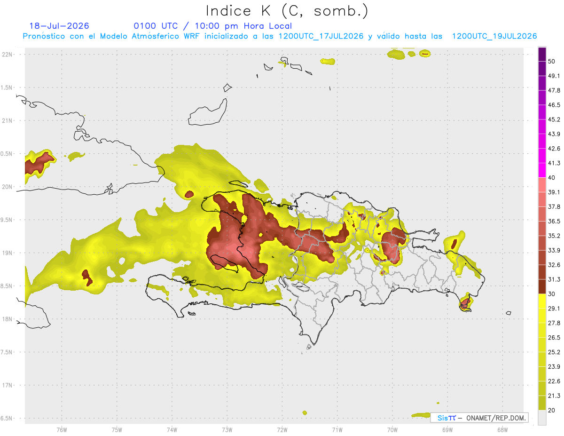Pick the dark purple swatch beside legend value 50
The width and height of the screenshot is (564, 436).
[542, 55]
